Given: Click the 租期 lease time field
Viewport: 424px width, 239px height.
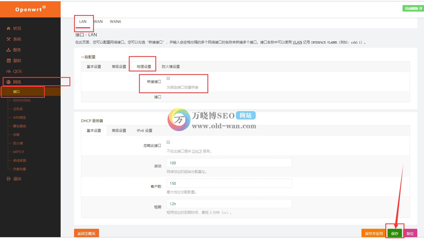Looking at the screenshot, I should 229,204.
